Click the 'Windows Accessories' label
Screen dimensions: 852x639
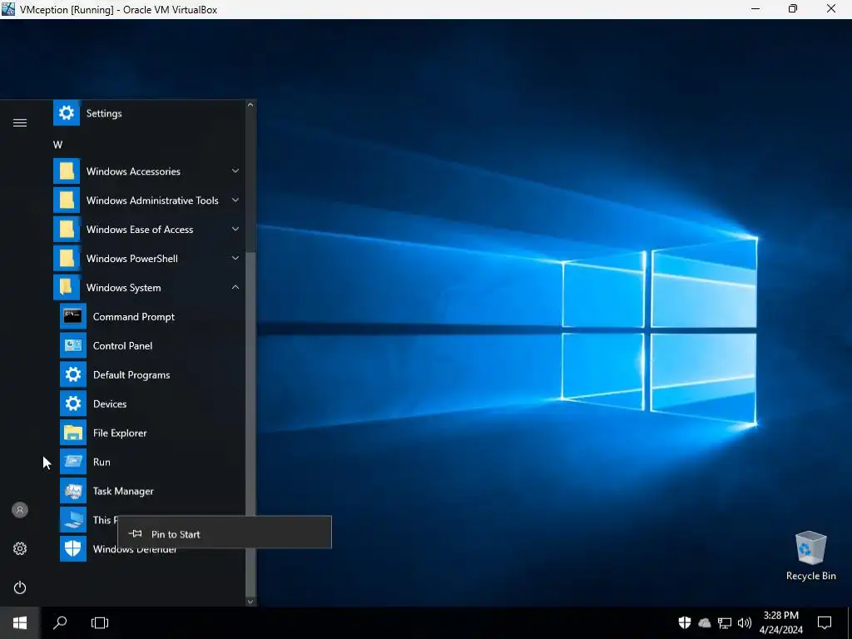click(x=133, y=171)
